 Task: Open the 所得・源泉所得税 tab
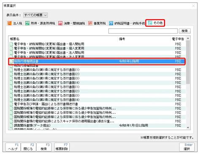tap(40, 23)
